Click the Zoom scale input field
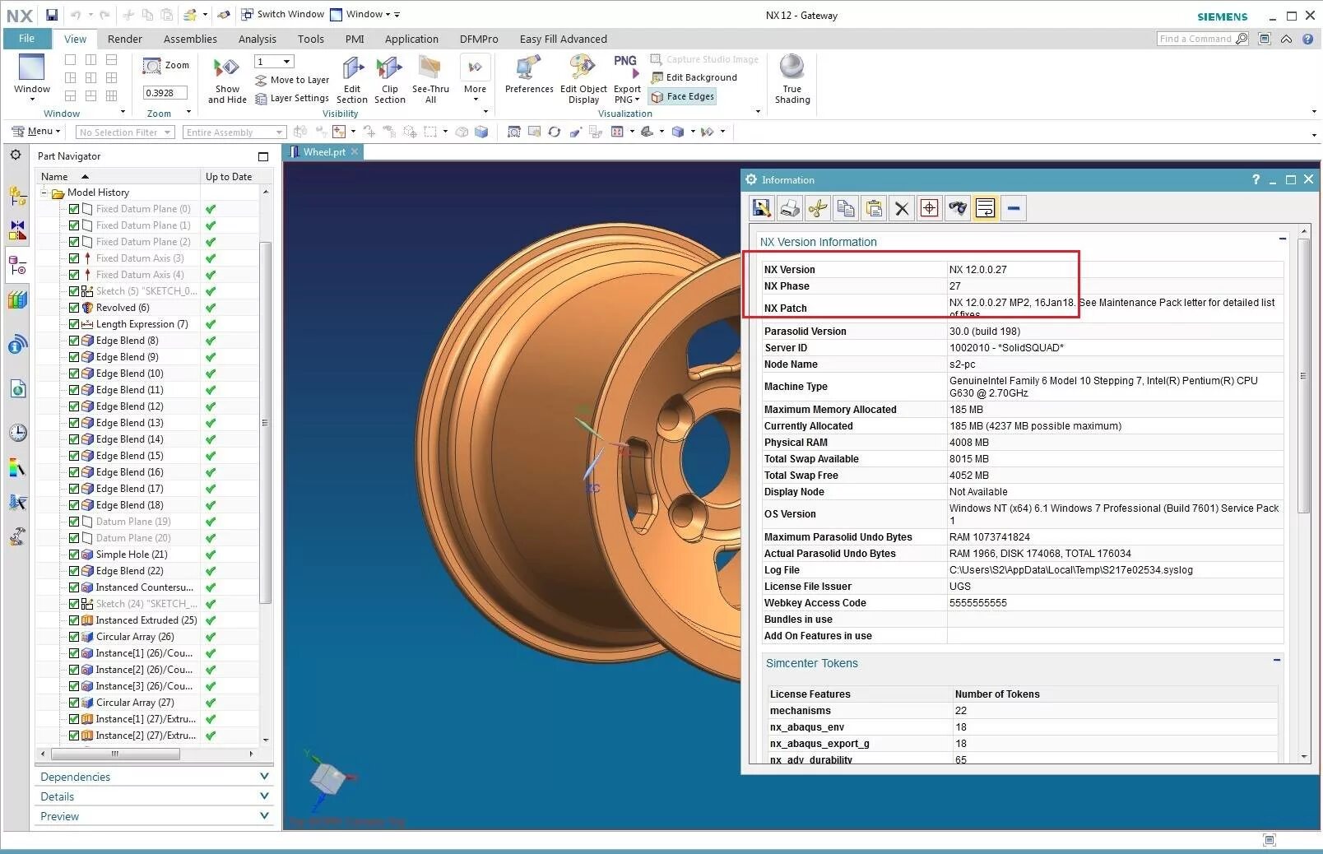The width and height of the screenshot is (1323, 854). click(x=165, y=93)
